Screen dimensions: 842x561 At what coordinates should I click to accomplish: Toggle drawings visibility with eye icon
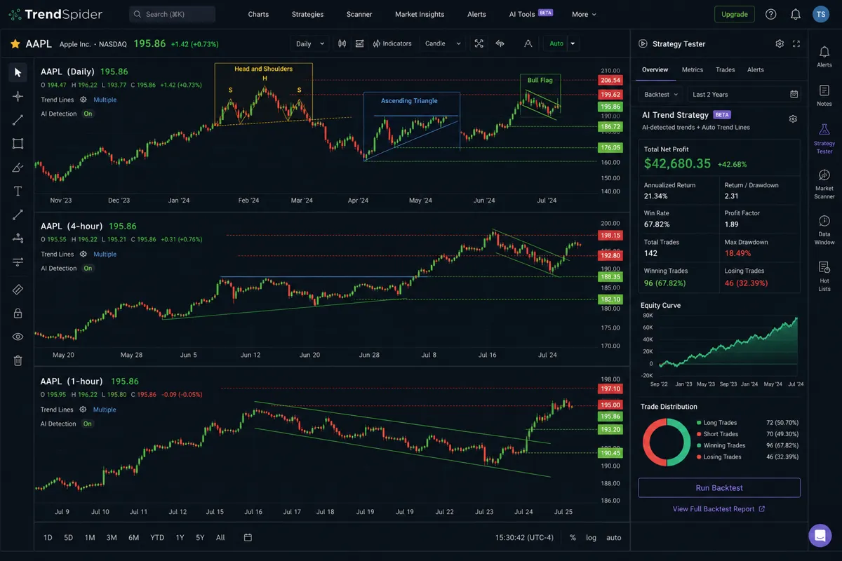point(18,337)
